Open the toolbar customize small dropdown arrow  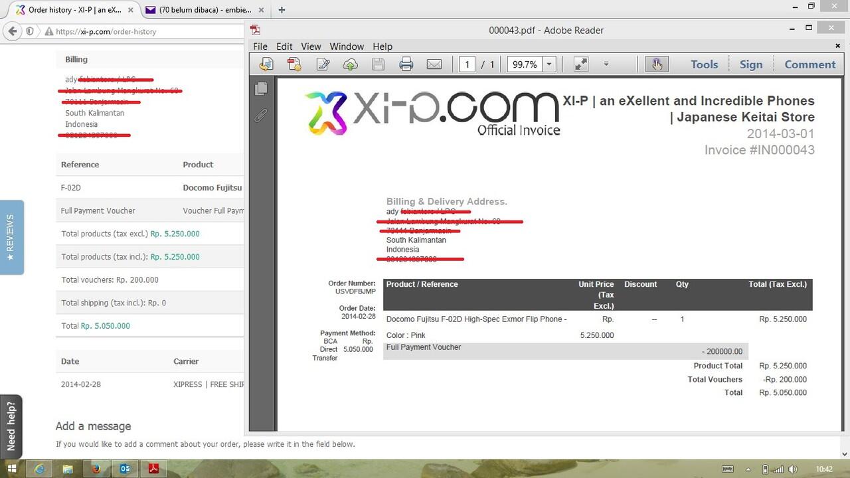point(606,64)
